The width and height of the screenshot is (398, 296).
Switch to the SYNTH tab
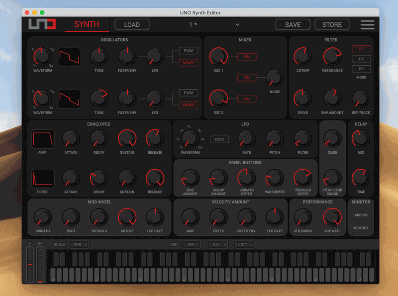[x=87, y=24]
